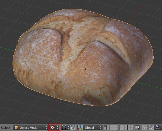Toggle the snap magnet icon
The height and width of the screenshot is (131, 162).
(x=151, y=127)
